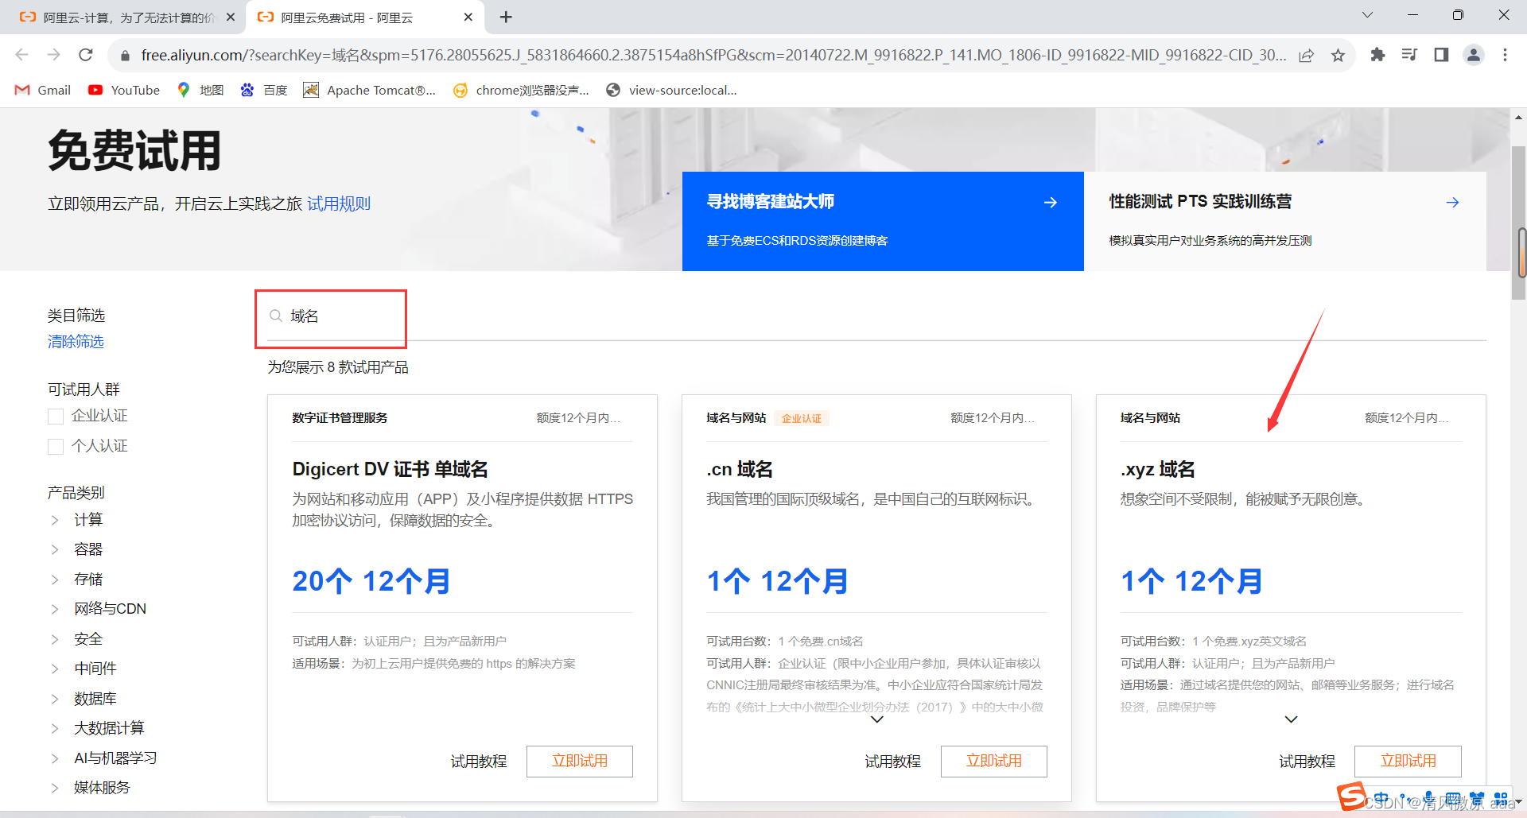Expand details chevron on .cn 域名 card
This screenshot has height=818, width=1527.
click(x=877, y=719)
